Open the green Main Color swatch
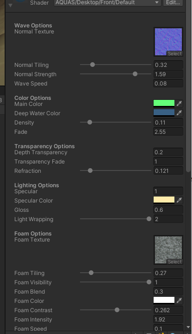 (164, 103)
